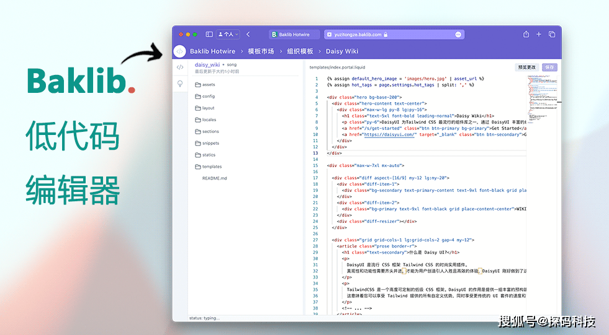Screen dimensions: 609x335
Task: Open the browser Share icon
Action: 526,35
